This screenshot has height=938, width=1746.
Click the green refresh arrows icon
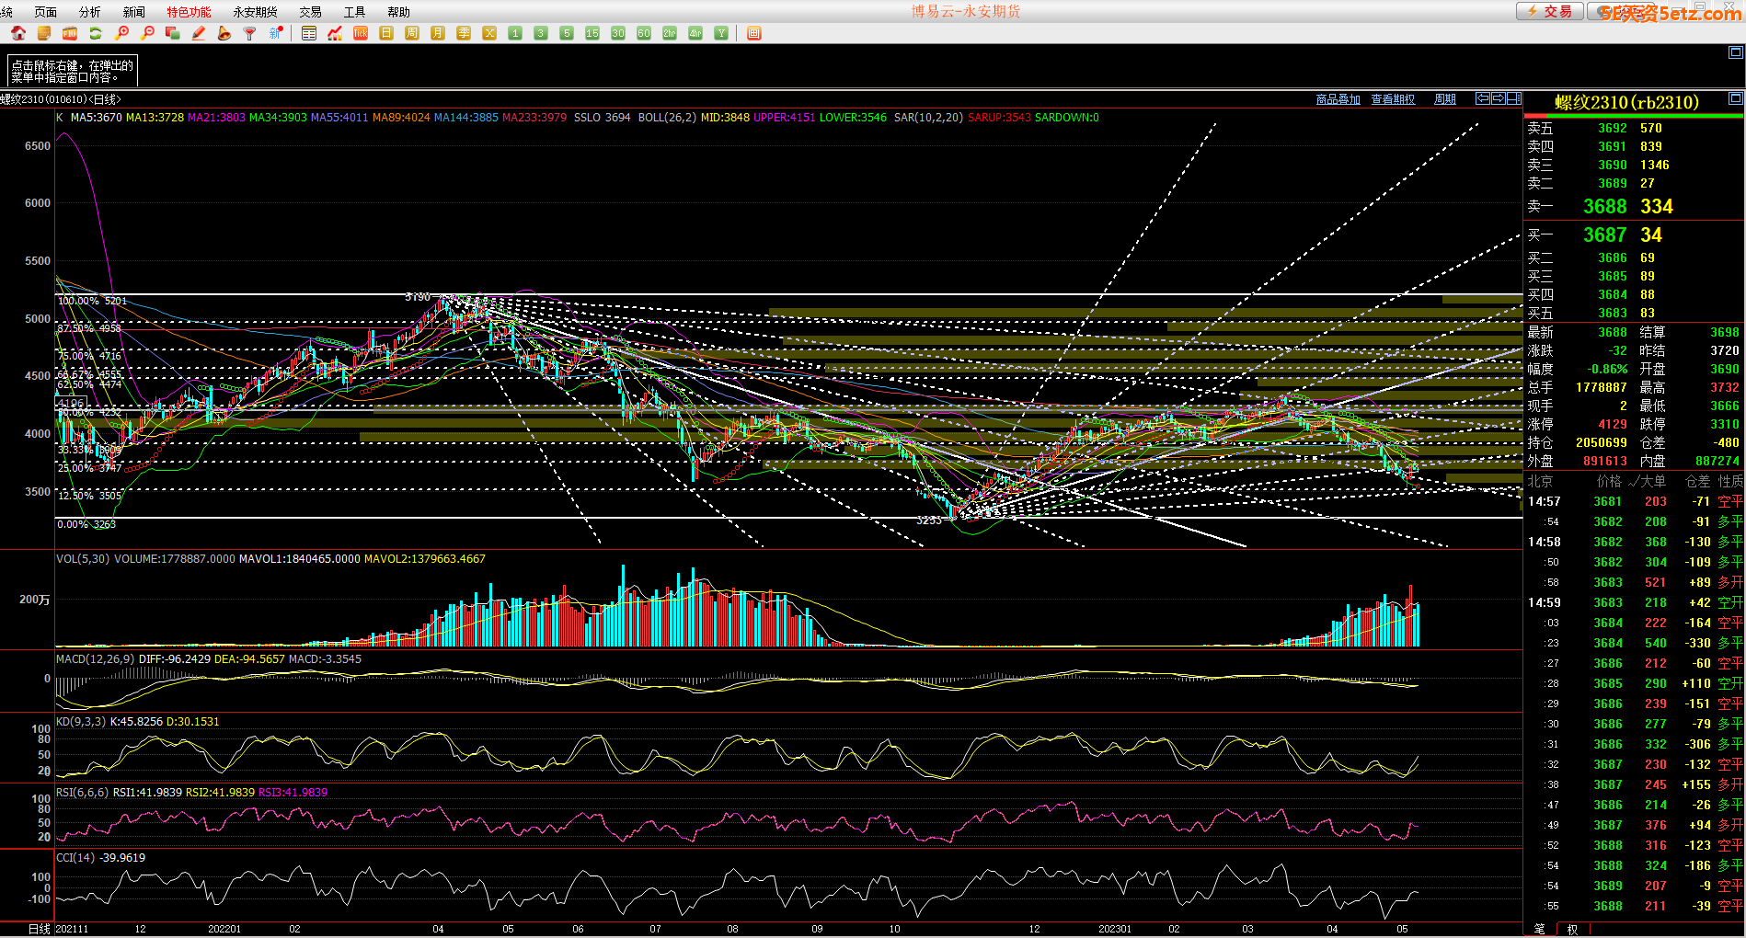pos(96,33)
